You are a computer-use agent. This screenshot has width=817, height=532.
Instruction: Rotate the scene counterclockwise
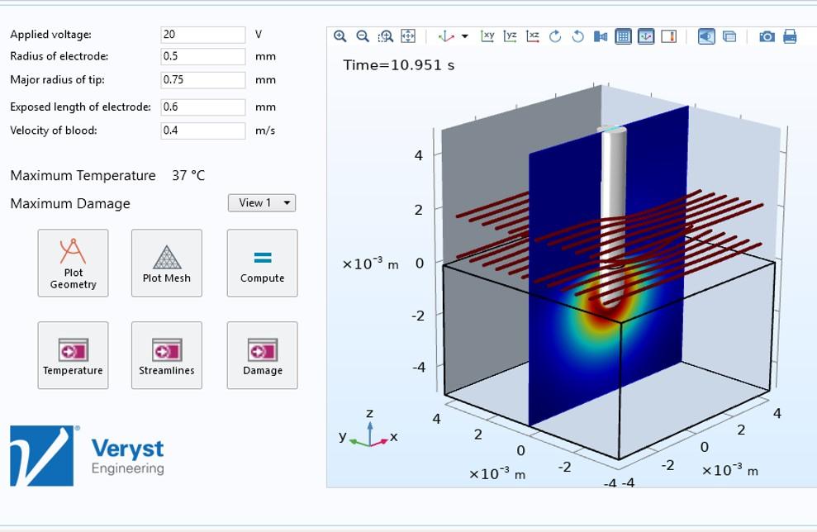577,36
